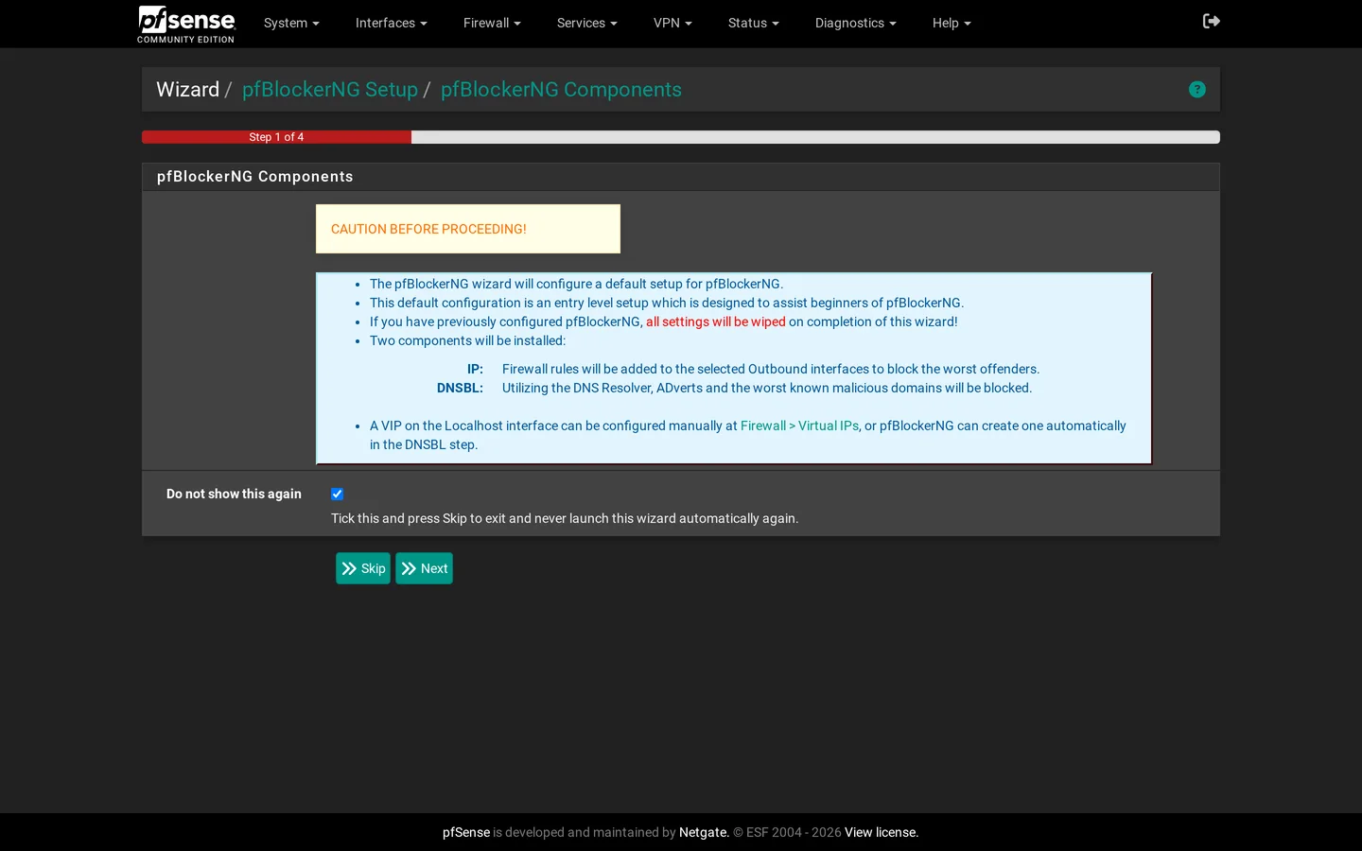The height and width of the screenshot is (851, 1362).
Task: Click 'Two components will be installed:' bullet
Action: [467, 340]
